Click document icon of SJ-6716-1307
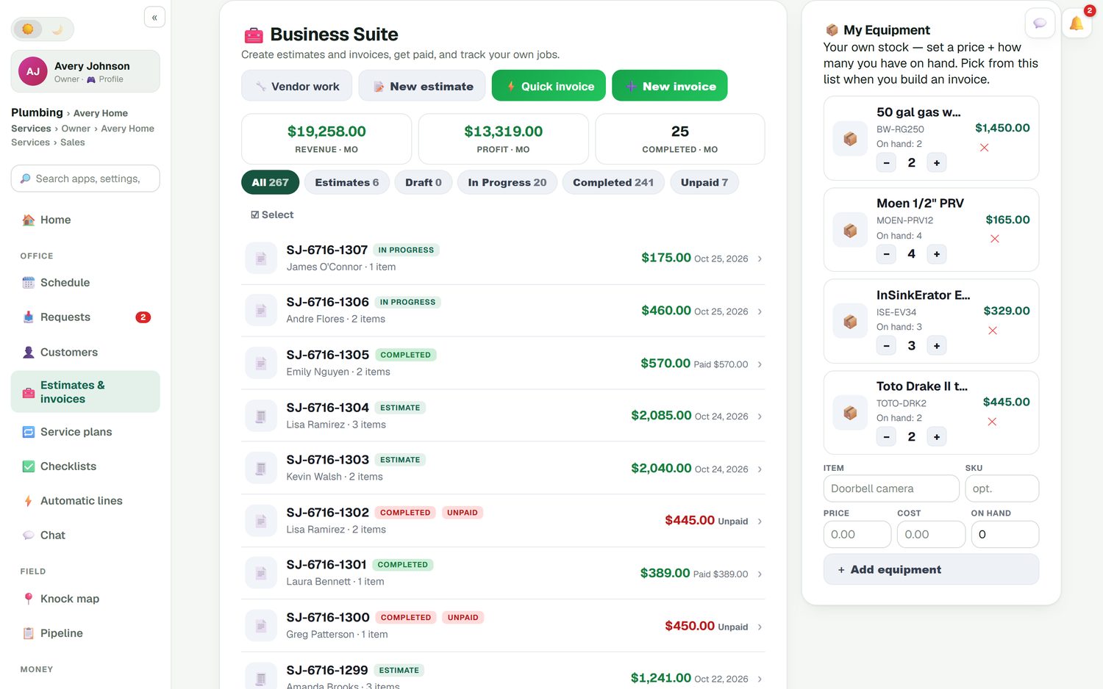 pos(261,259)
